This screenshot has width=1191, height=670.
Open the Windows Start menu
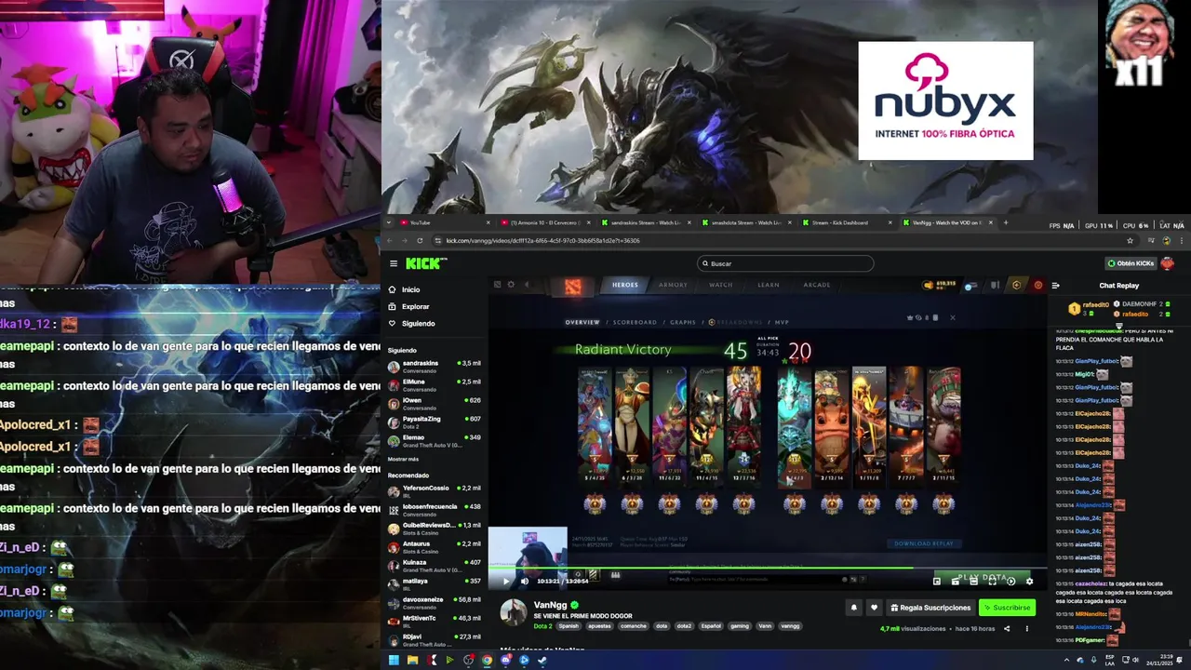click(x=394, y=661)
